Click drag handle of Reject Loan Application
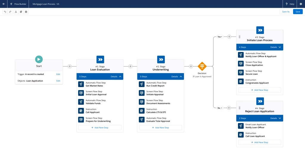The width and height of the screenshot is (305, 152). [239, 108]
